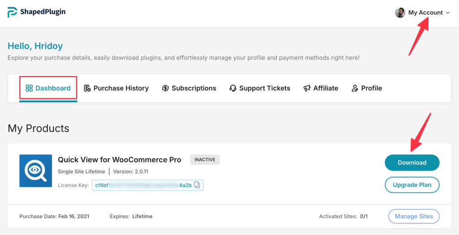Click the ShapedPlugin logo icon
The width and height of the screenshot is (459, 235).
[x=13, y=13]
